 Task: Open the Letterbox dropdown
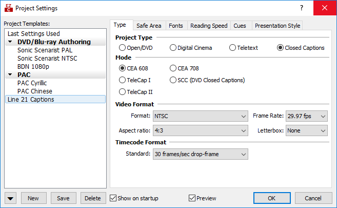point(307,130)
